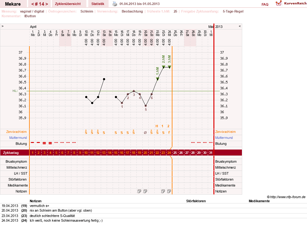307x232 pixels.
Task: Select the Mekare tab
Action: 13,4
